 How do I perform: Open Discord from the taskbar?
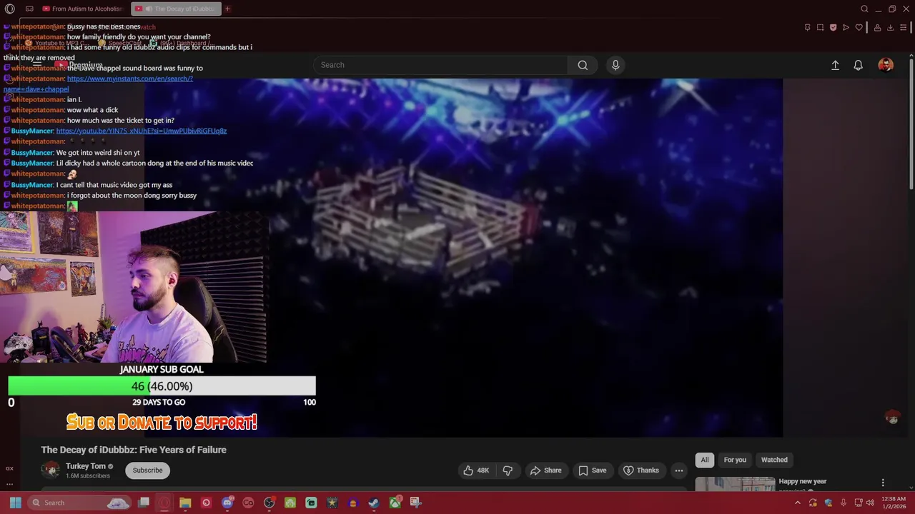click(227, 503)
